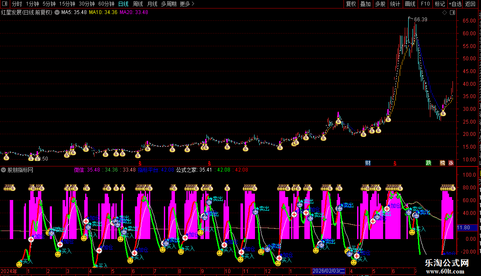The height and width of the screenshot is (276, 481).
Task: Click the 66.39 high price label
Action: (x=421, y=20)
